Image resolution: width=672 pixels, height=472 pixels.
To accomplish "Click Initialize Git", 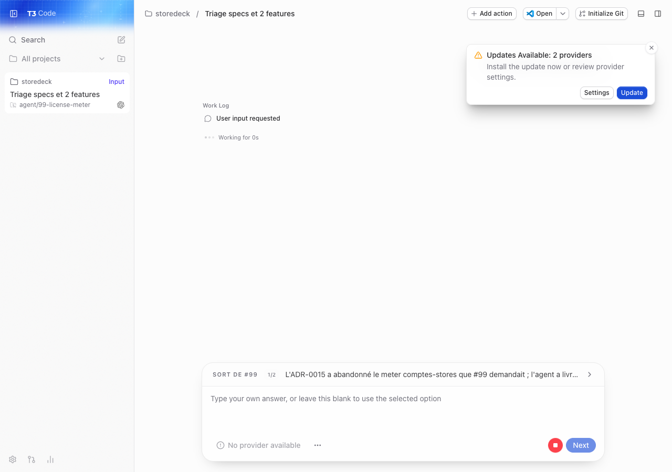I will pyautogui.click(x=602, y=14).
